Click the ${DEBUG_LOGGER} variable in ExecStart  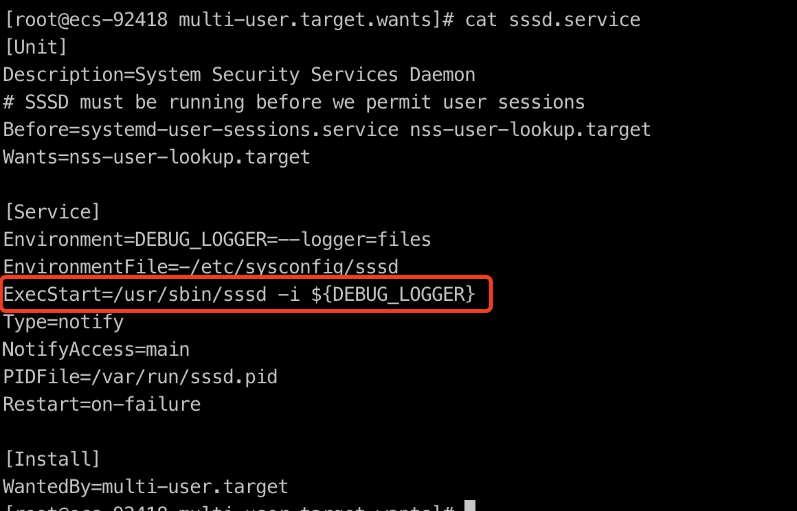[393, 294]
